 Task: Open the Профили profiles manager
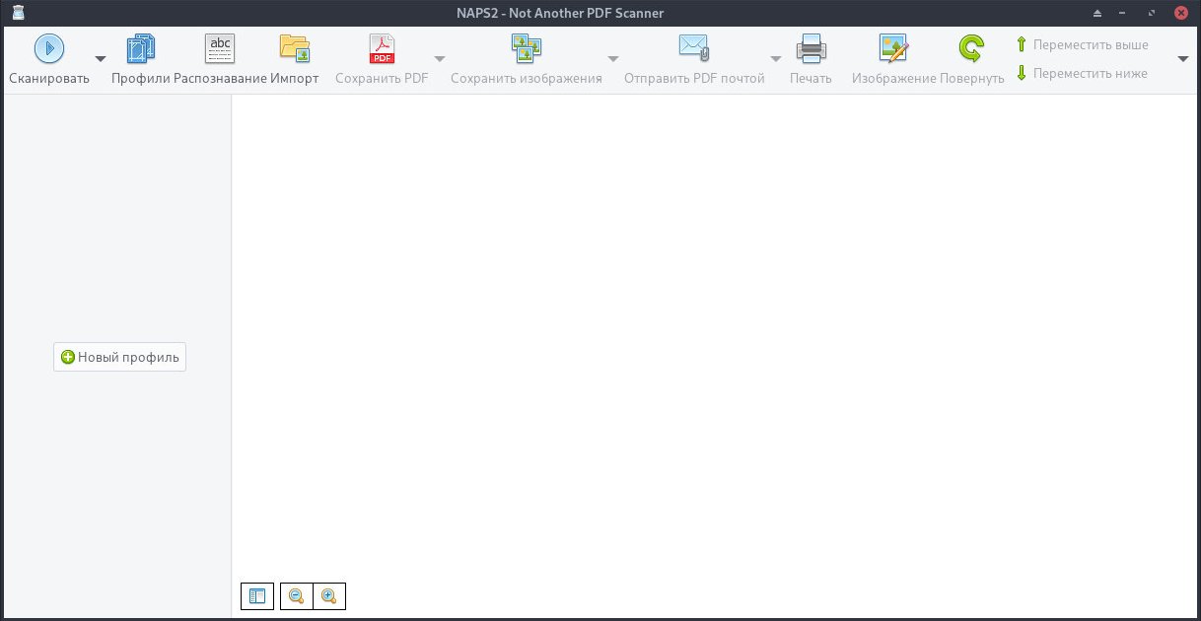pyautogui.click(x=141, y=48)
